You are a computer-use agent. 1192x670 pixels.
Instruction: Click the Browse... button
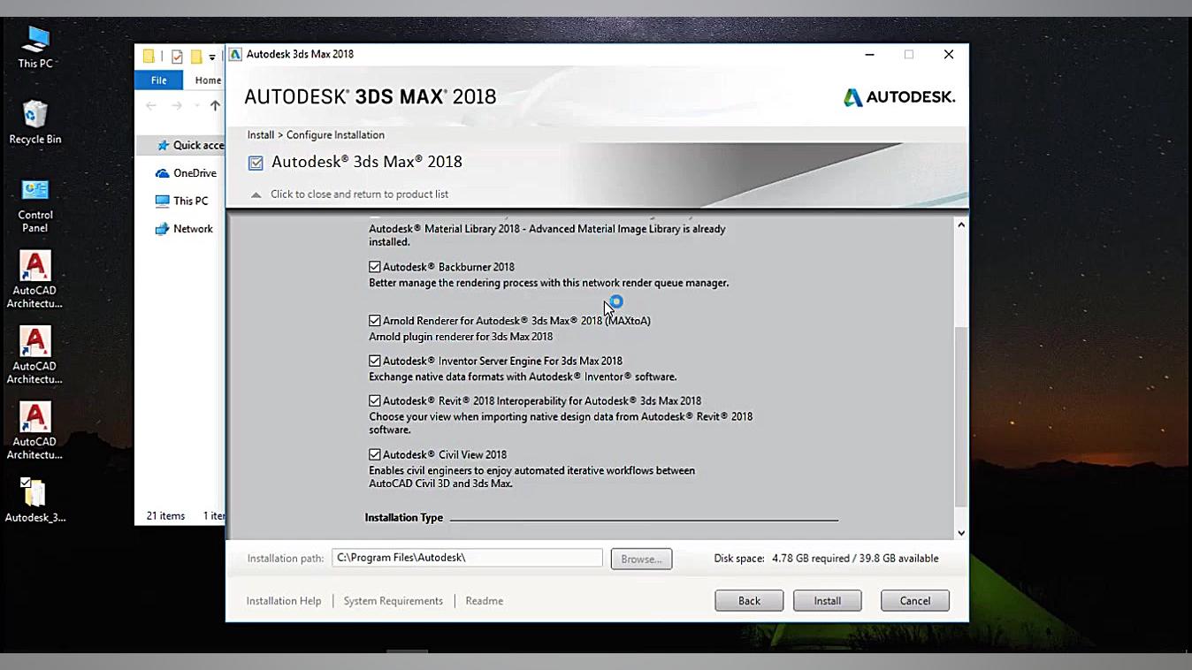coord(641,559)
